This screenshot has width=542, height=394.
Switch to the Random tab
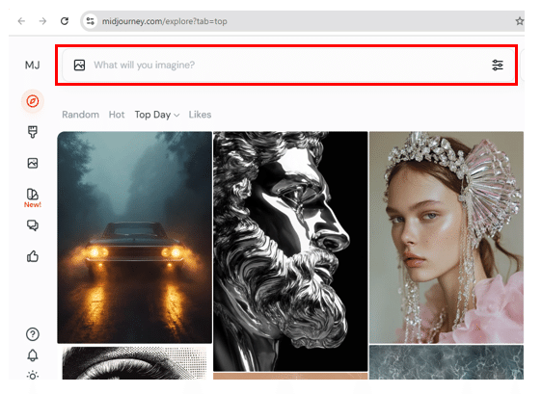(81, 115)
